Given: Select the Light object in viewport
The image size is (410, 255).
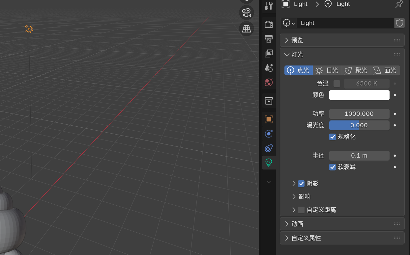Looking at the screenshot, I should tap(29, 29).
